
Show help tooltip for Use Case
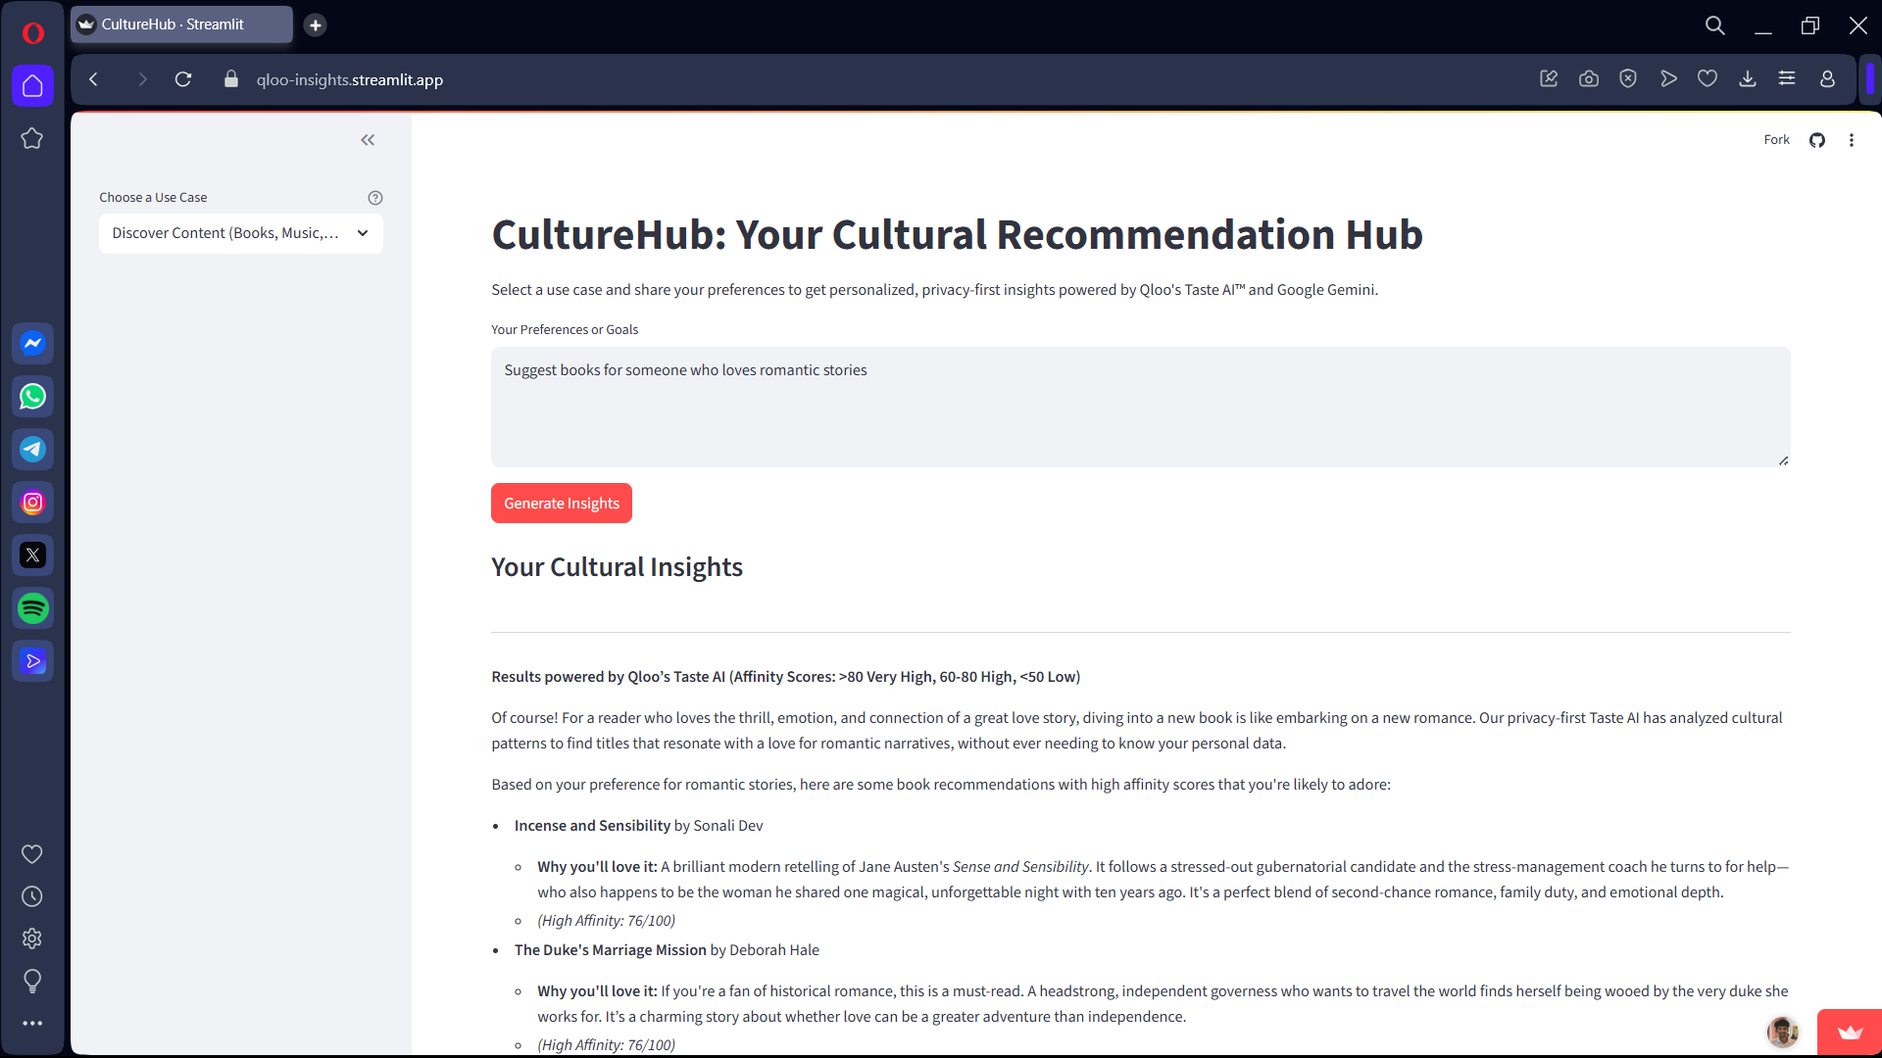coord(374,198)
